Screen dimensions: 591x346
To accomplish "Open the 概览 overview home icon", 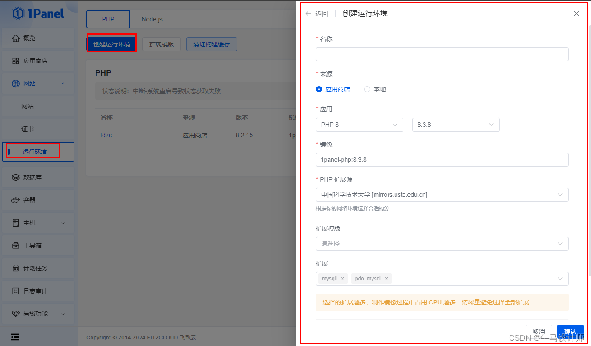I will 16,38.
